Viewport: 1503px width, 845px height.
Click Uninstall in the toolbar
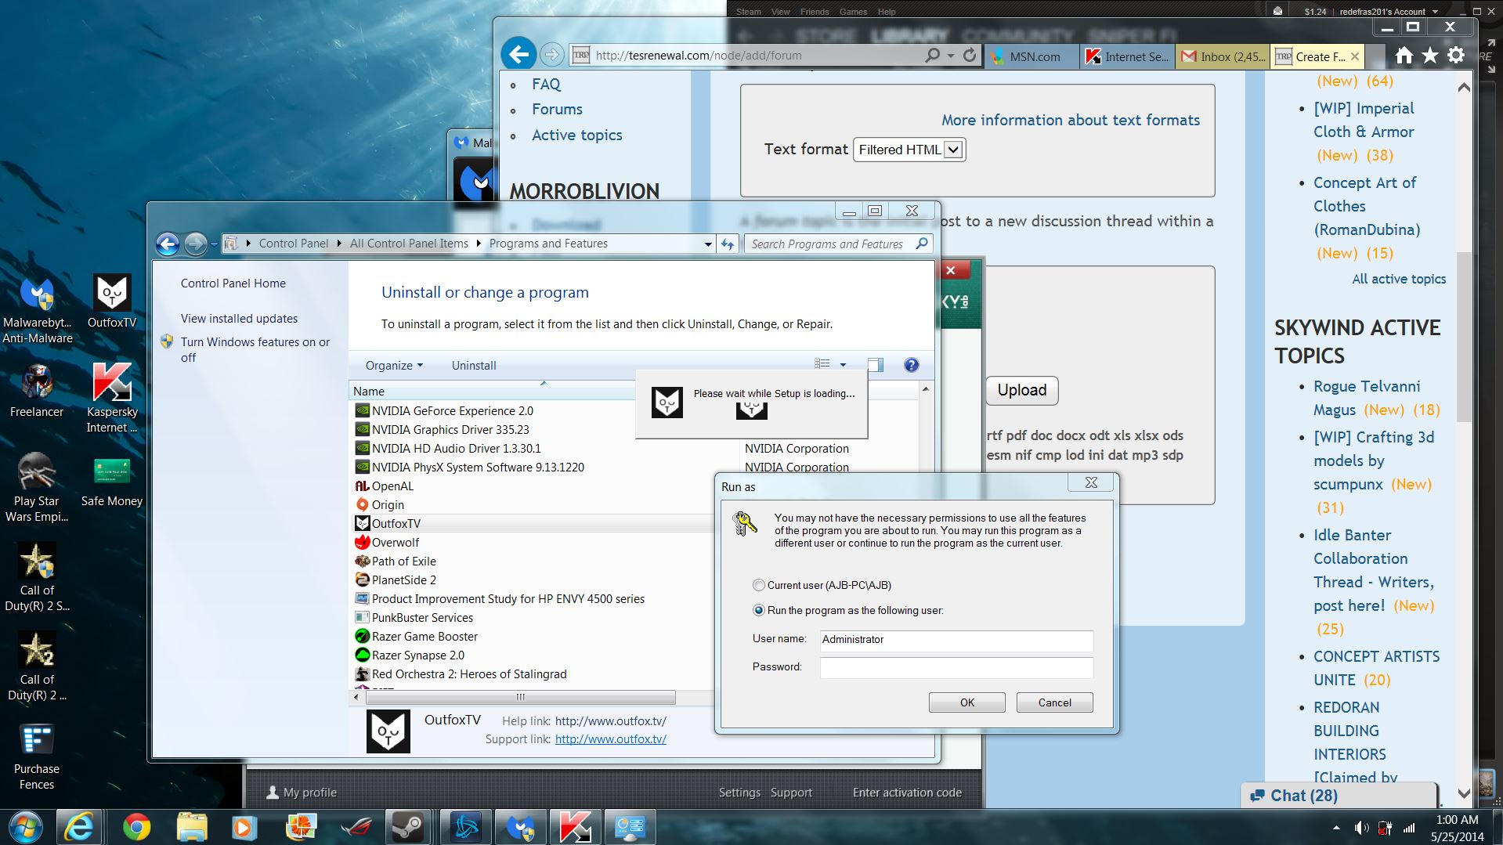click(474, 366)
